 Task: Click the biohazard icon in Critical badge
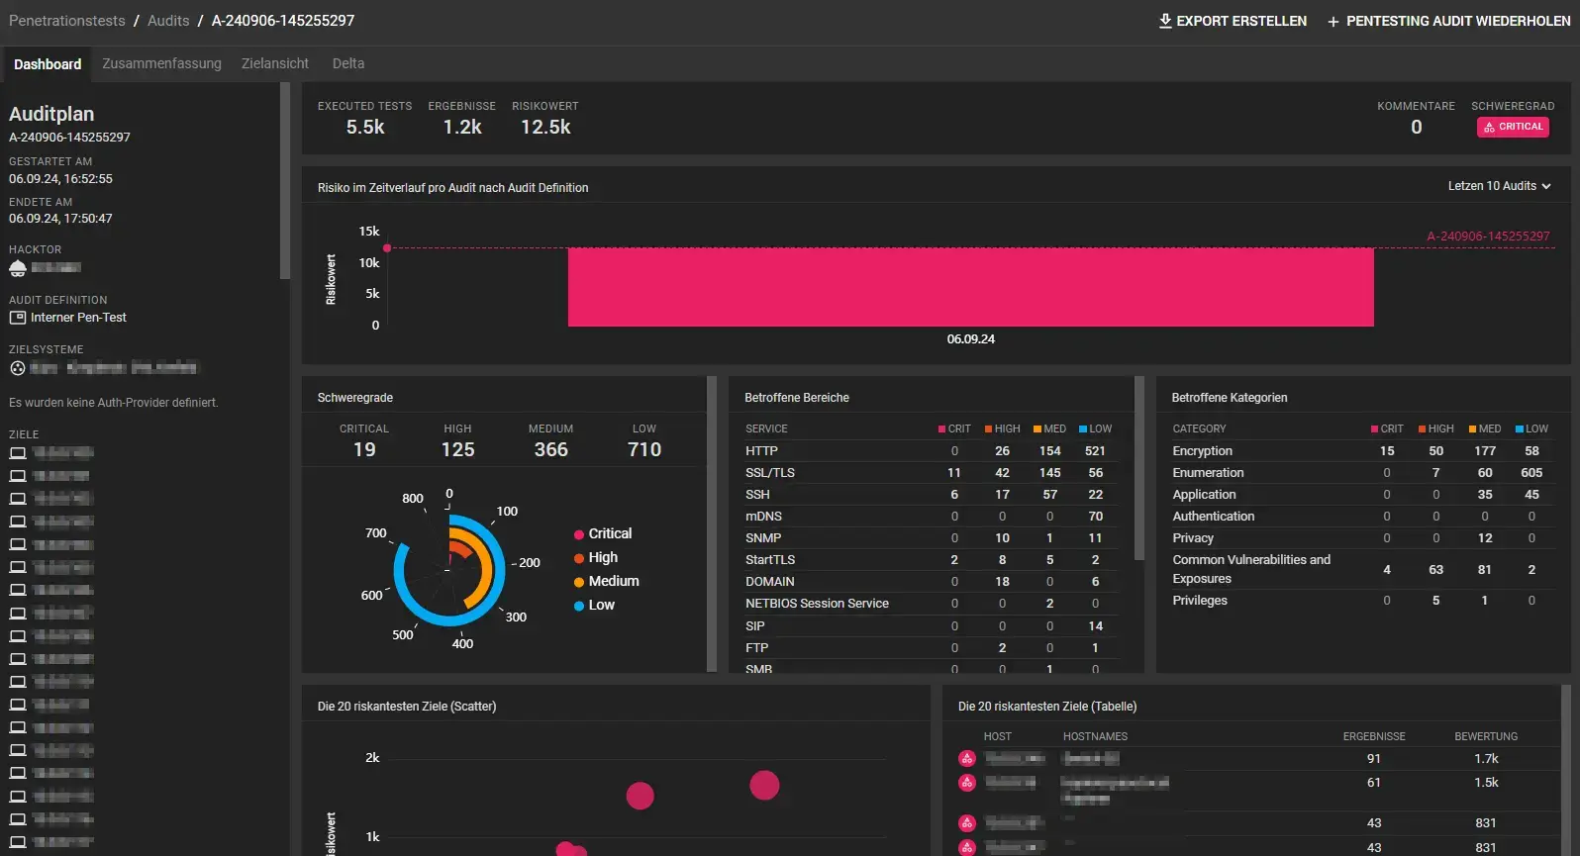click(x=1489, y=128)
